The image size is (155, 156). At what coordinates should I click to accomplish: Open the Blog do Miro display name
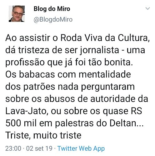52,9
